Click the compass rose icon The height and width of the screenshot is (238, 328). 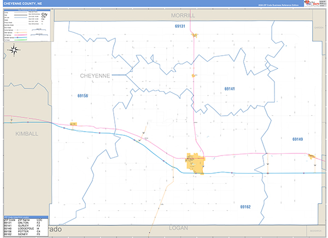pos(14,50)
